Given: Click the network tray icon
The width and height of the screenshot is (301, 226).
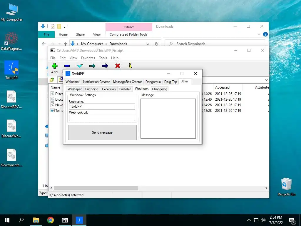Looking at the screenshot, I should pos(256,220).
